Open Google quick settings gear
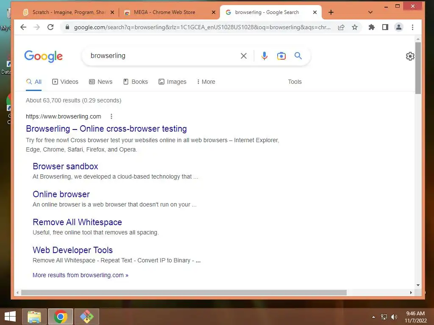This screenshot has width=434, height=325. click(410, 56)
